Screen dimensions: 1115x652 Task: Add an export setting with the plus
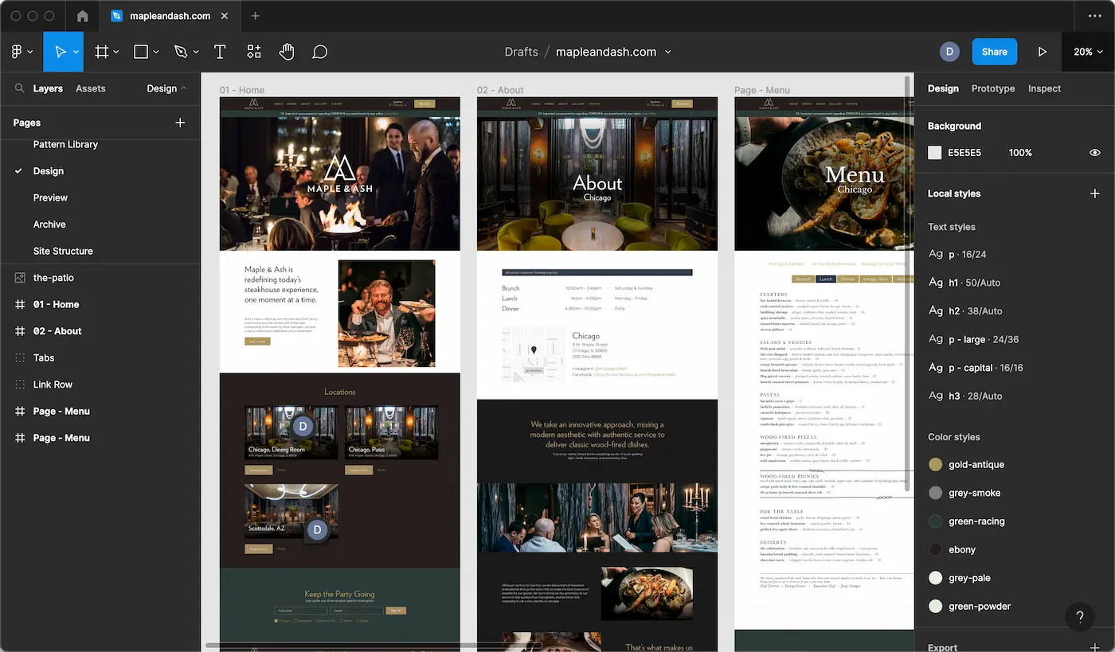click(1095, 647)
